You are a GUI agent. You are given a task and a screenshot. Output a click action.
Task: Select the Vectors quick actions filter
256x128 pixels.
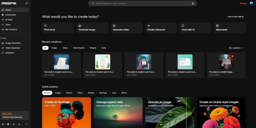(69, 93)
